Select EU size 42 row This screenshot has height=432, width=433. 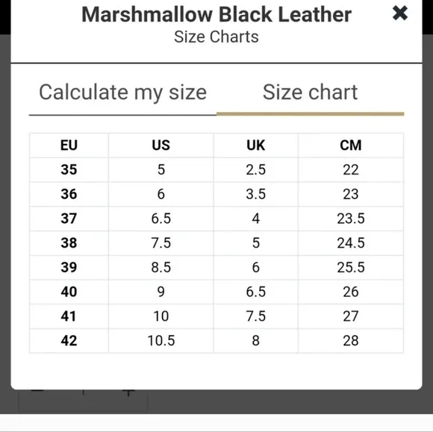click(x=216, y=341)
